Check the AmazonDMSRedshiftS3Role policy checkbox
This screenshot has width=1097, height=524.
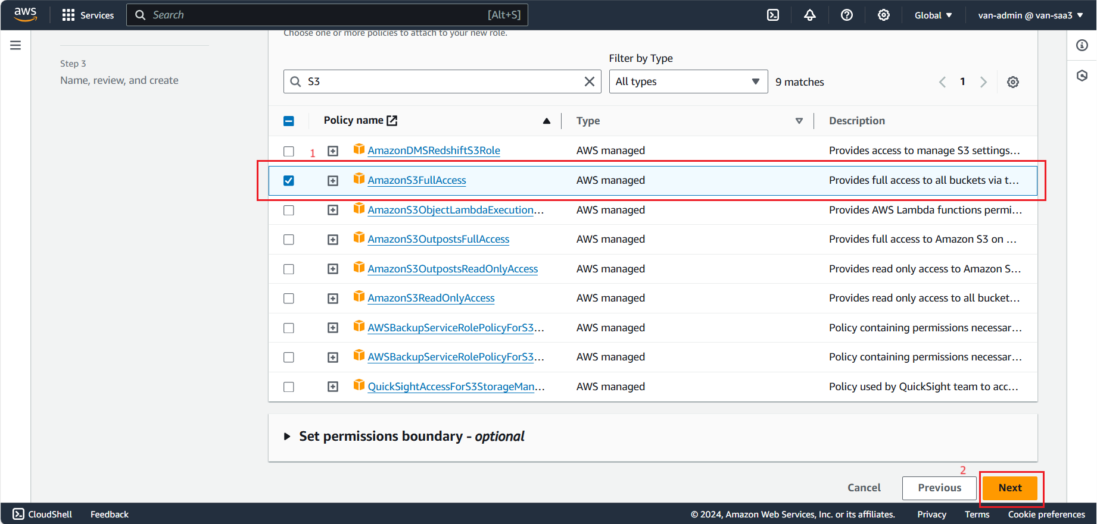(x=289, y=151)
